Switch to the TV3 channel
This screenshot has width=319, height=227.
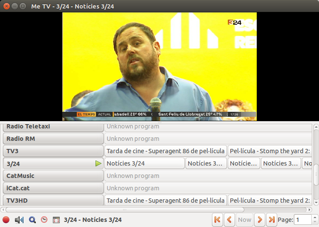click(x=53, y=151)
